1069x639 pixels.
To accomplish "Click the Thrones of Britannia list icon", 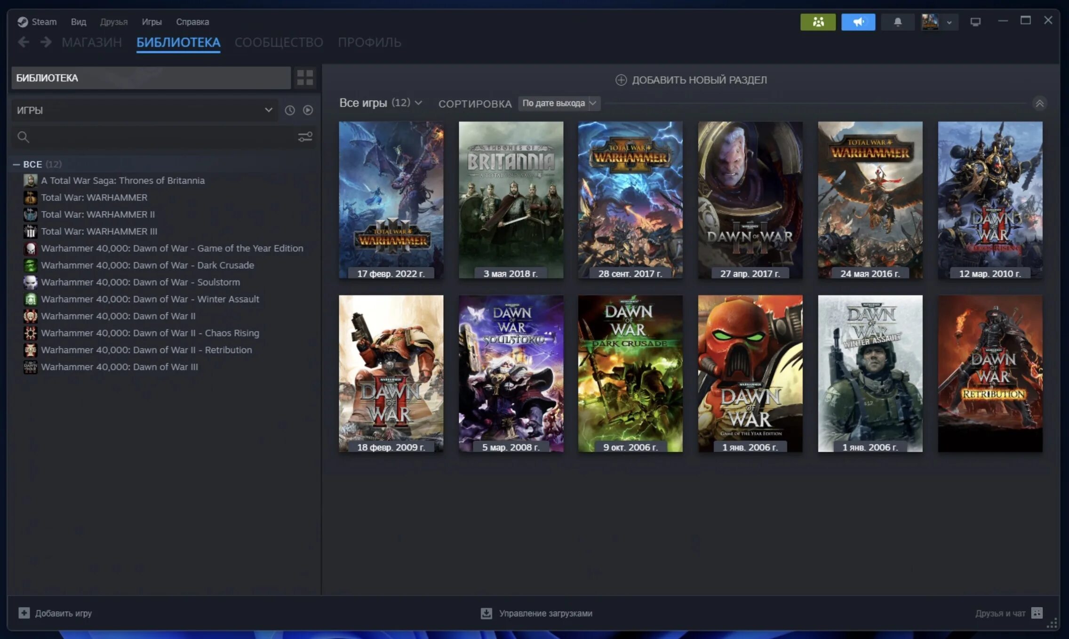I will point(31,181).
